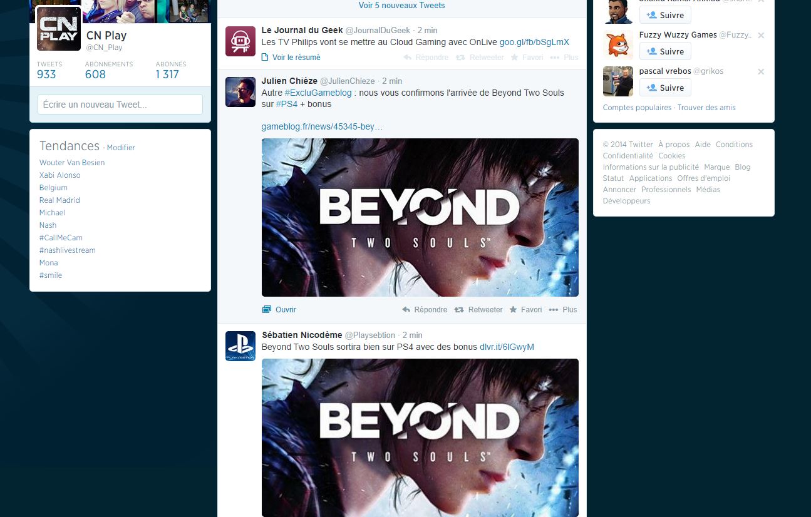Open Beyond Two Souls image in Sébatien's tweet

coord(420,438)
